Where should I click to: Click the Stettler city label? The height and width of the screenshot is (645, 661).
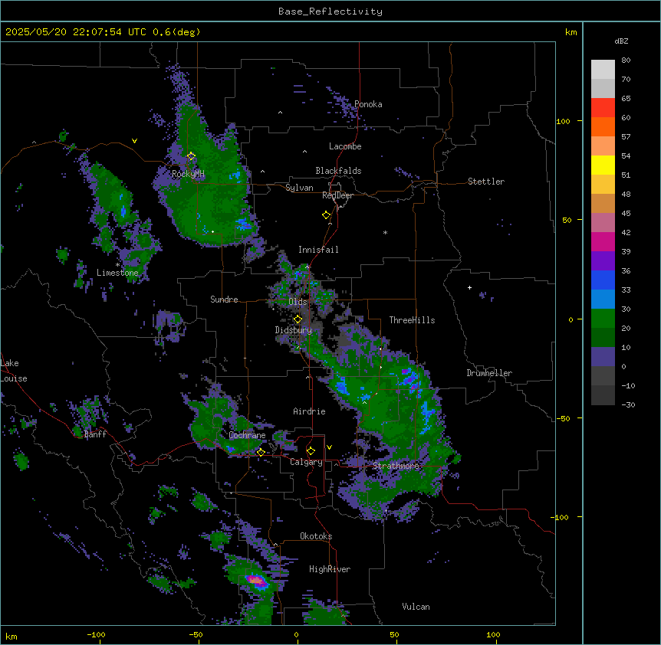coord(486,182)
